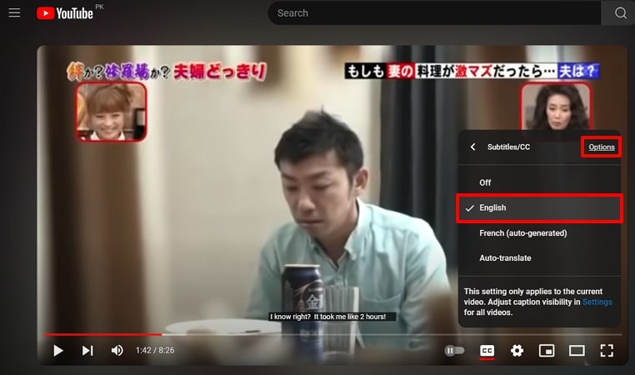The image size is (635, 375).
Task: Click the search magnifier button
Action: [620, 13]
